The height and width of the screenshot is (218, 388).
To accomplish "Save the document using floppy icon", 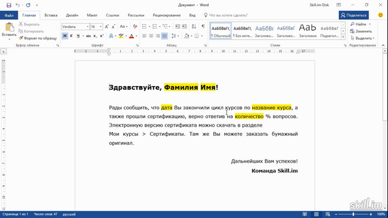I will click(x=9, y=5).
